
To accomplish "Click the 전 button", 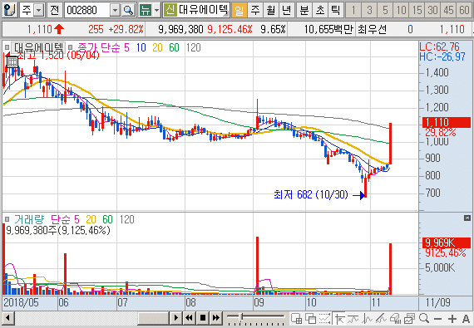I will (x=54, y=10).
